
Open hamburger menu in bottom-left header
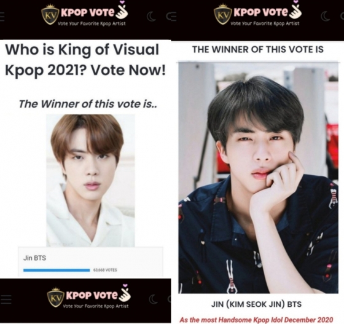tap(6, 299)
